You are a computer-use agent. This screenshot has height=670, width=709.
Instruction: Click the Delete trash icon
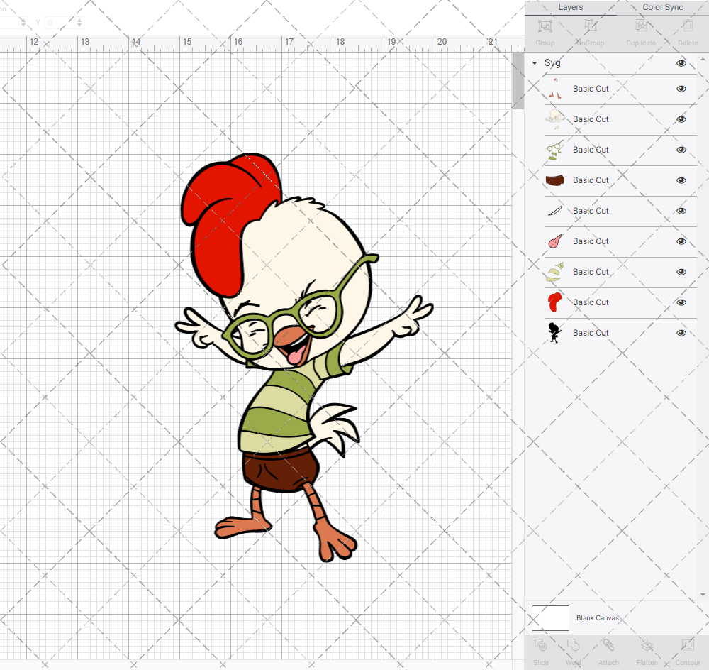(x=688, y=26)
